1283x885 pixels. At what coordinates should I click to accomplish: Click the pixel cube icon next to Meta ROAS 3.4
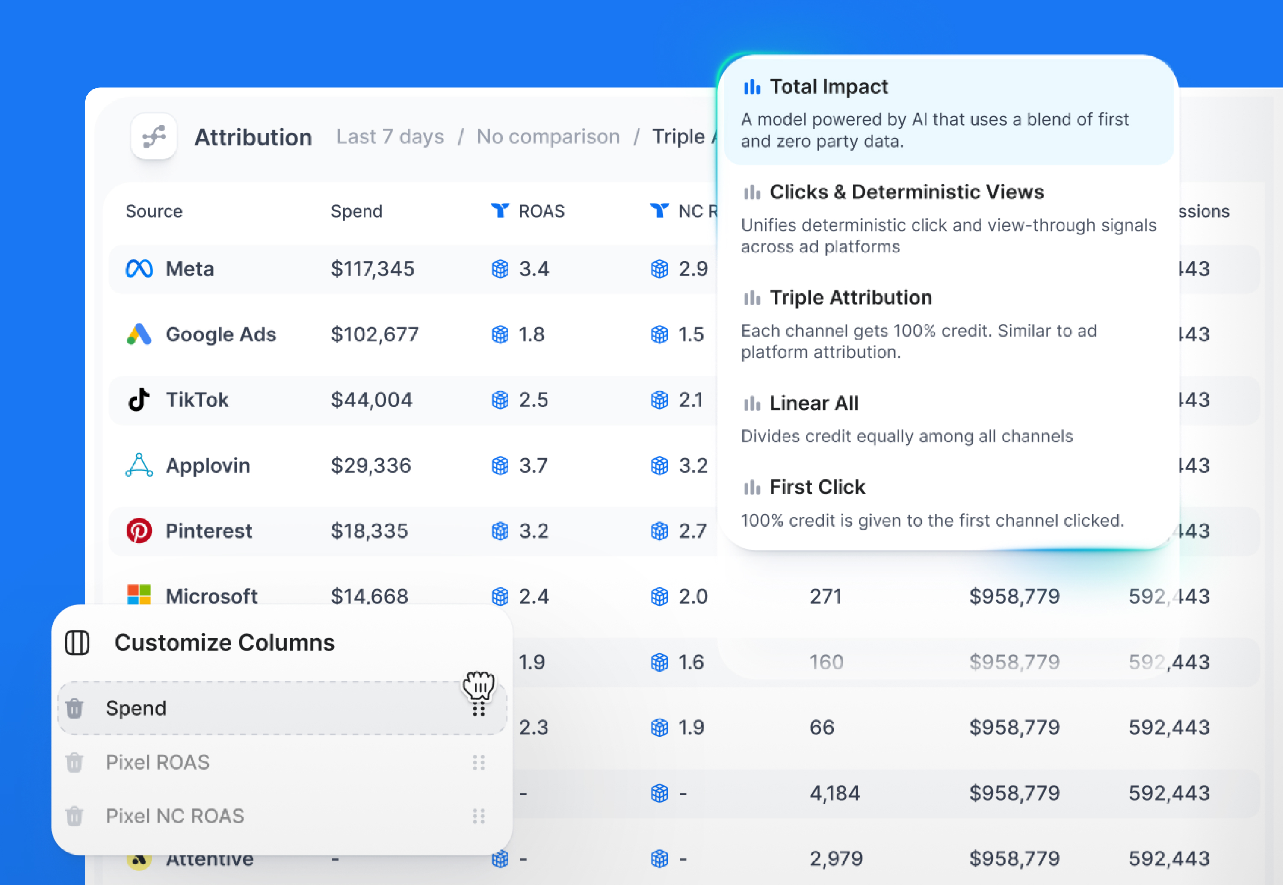[500, 269]
